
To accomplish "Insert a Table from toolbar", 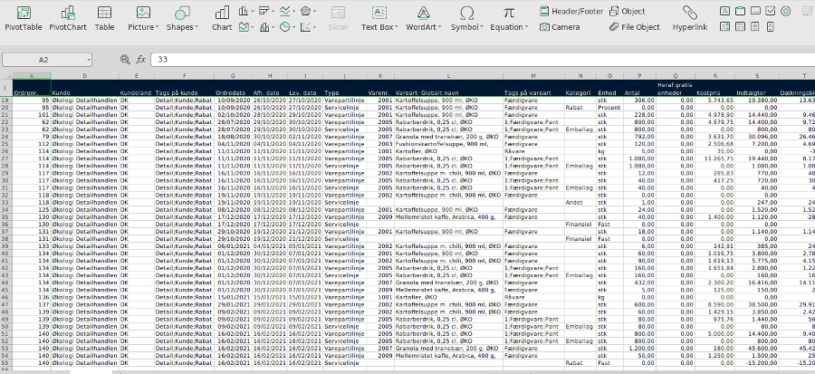I will coord(104,17).
